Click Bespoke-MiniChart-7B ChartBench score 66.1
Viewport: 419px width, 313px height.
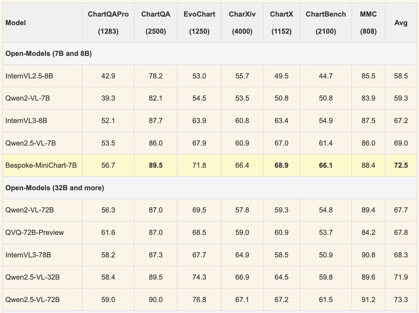point(326,165)
